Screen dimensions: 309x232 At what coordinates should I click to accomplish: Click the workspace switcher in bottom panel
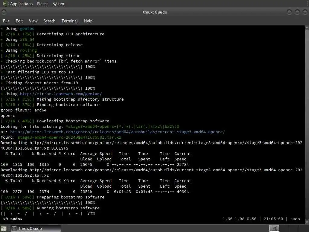click(x=274, y=228)
